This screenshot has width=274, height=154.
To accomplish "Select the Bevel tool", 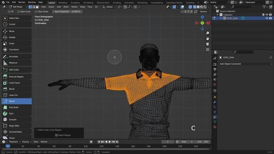I will click(x=17, y=89).
